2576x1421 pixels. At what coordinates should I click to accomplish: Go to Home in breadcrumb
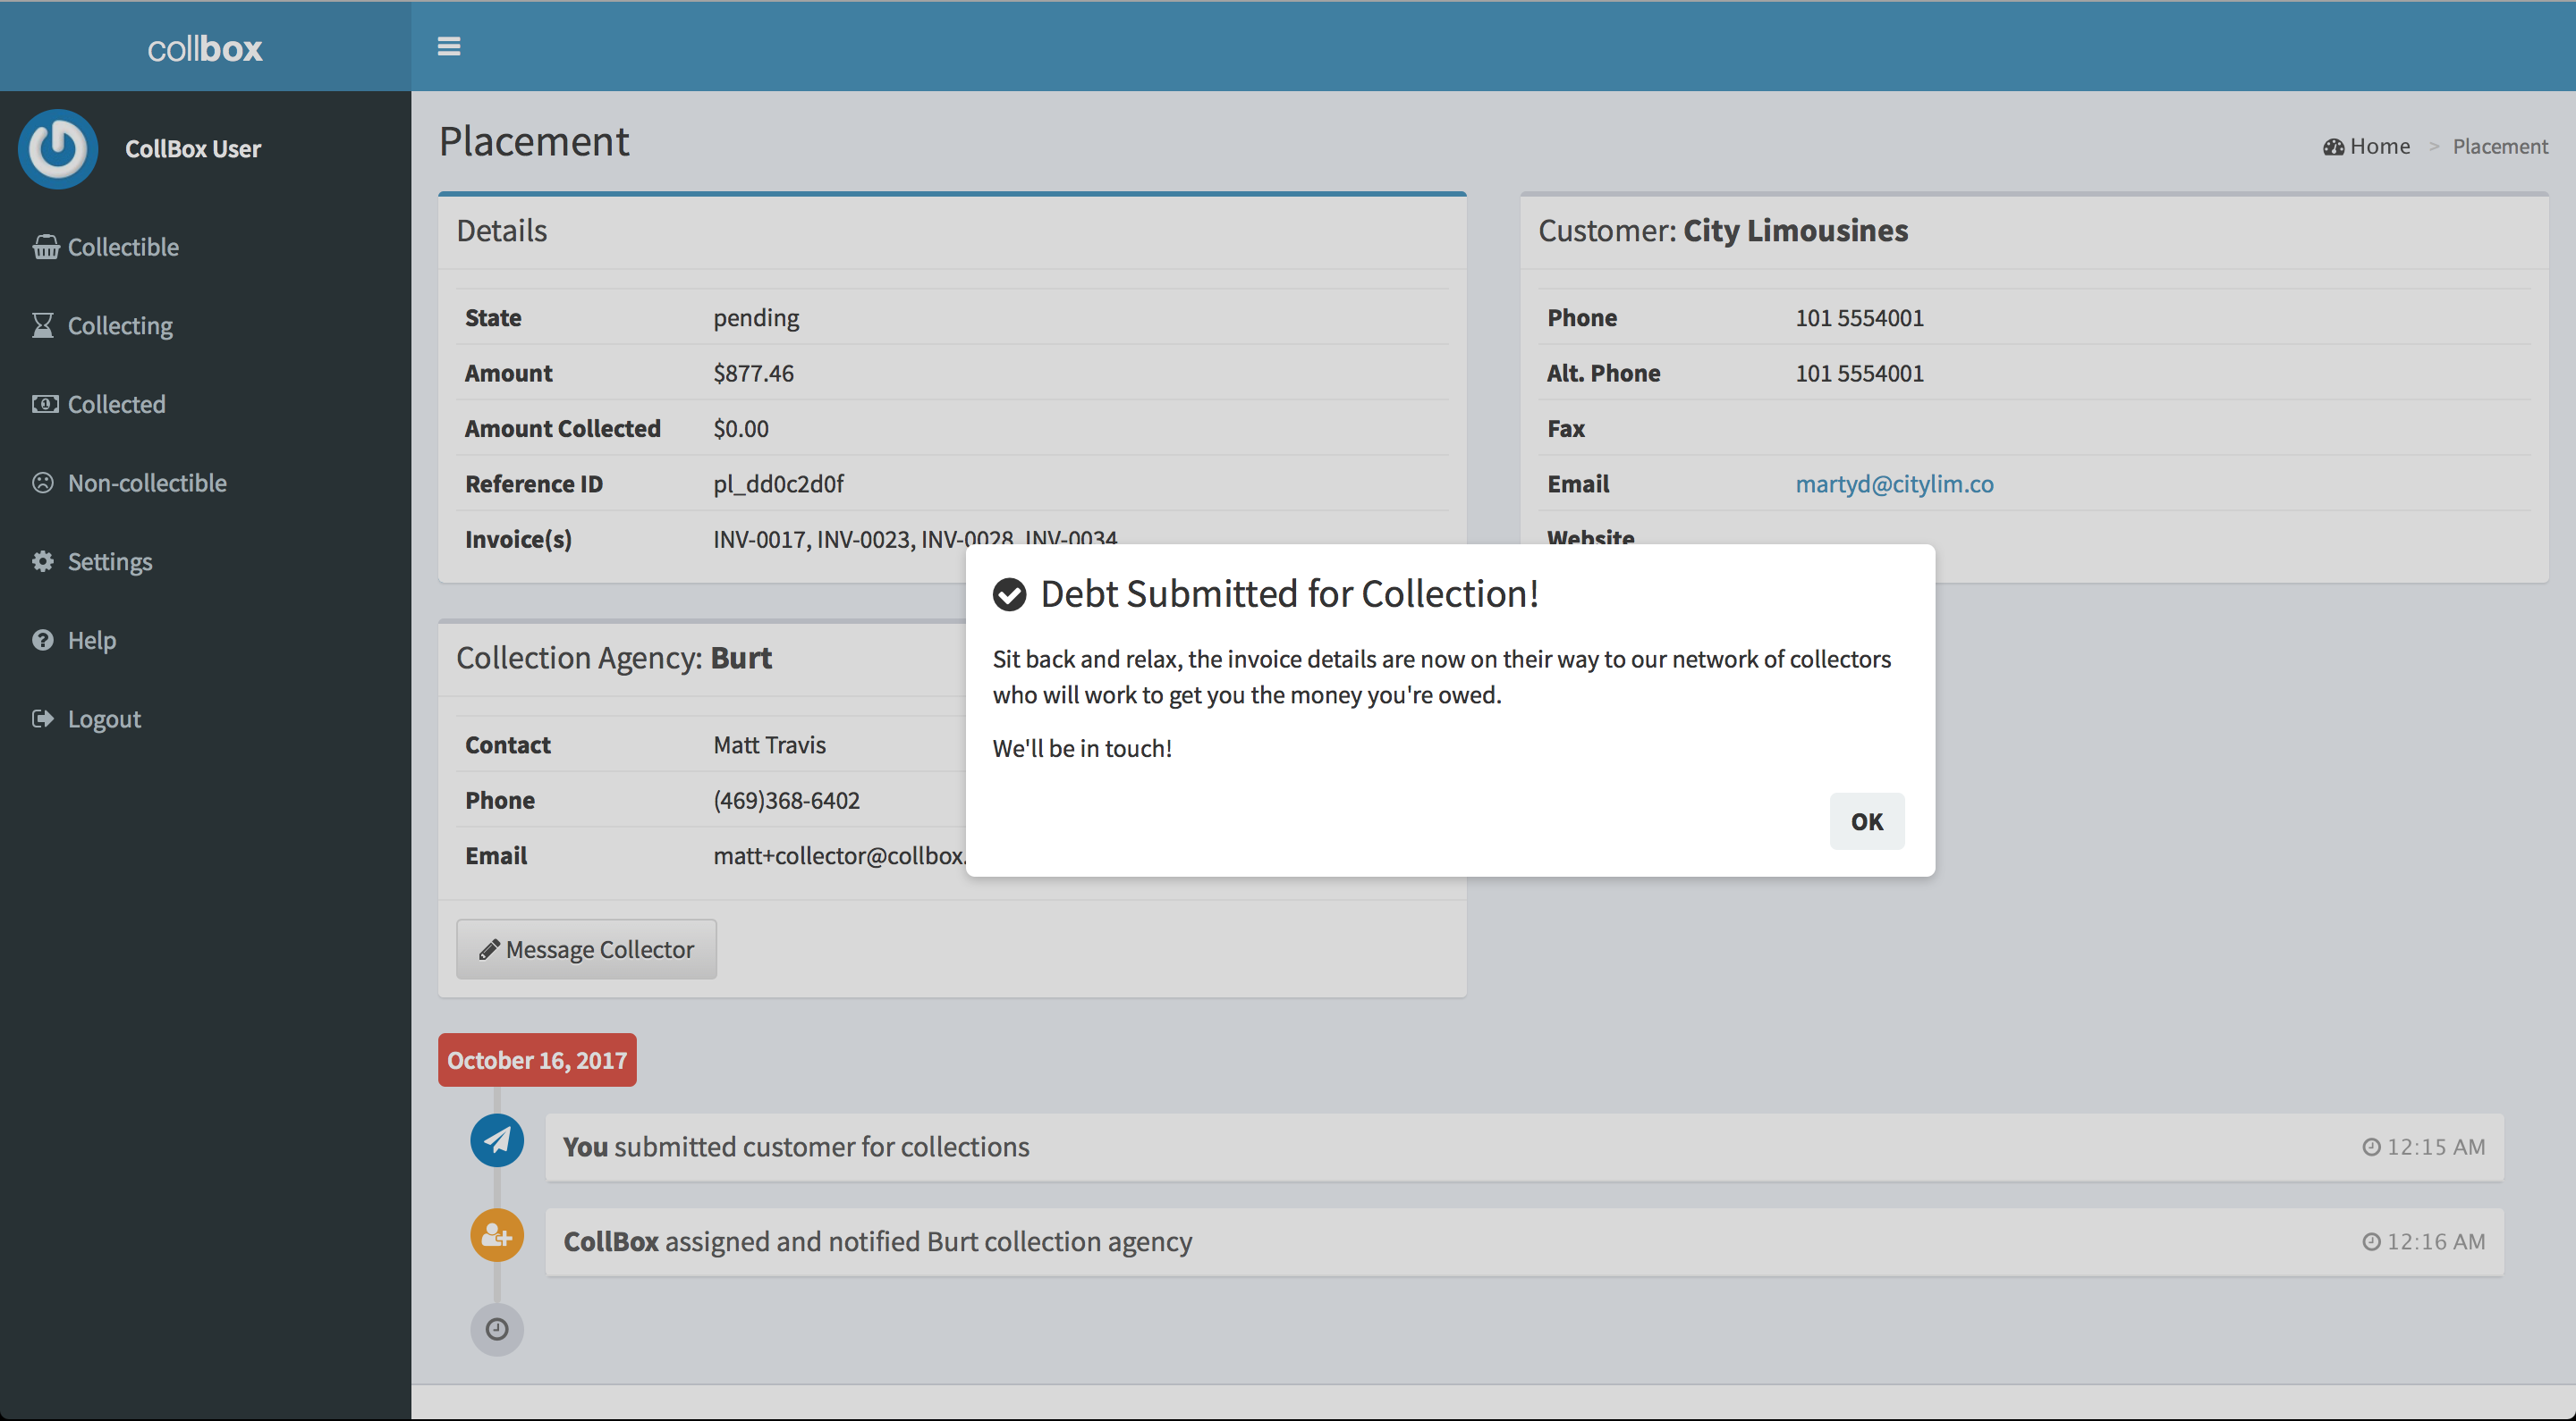[x=2378, y=147]
